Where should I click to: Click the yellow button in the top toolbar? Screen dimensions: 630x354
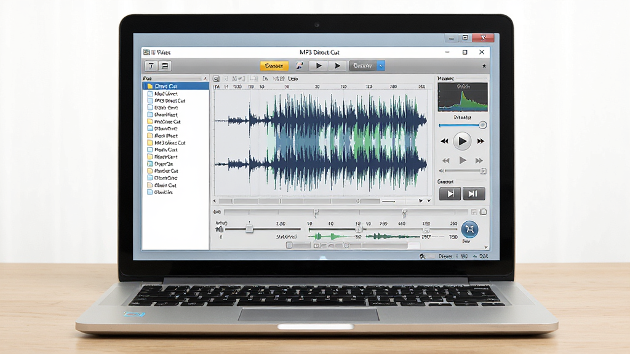click(x=274, y=66)
